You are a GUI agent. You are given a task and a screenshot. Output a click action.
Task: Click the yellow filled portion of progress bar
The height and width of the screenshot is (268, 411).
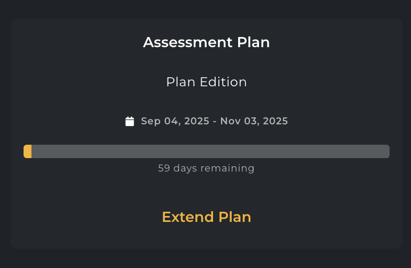click(x=27, y=152)
